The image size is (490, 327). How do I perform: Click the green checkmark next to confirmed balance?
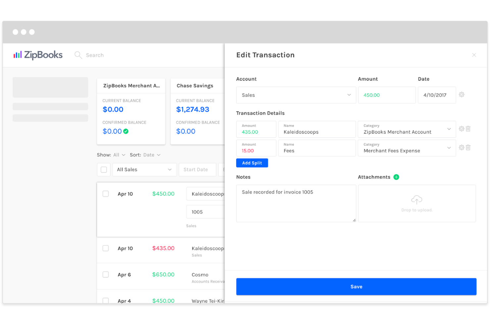126,131
